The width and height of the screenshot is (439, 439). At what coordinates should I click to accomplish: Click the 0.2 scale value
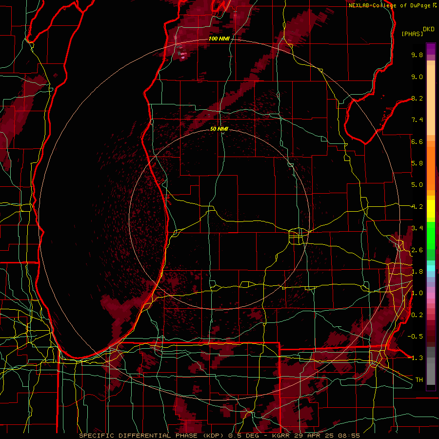tap(417, 315)
